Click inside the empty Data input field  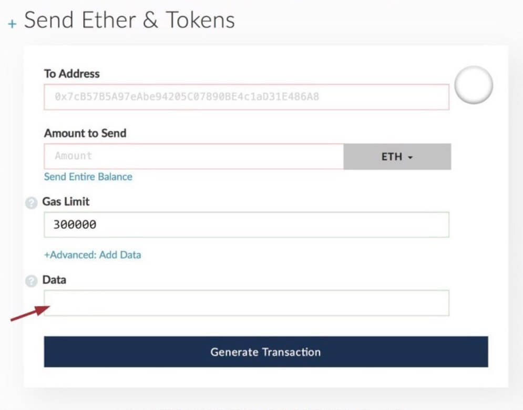pyautogui.click(x=246, y=303)
